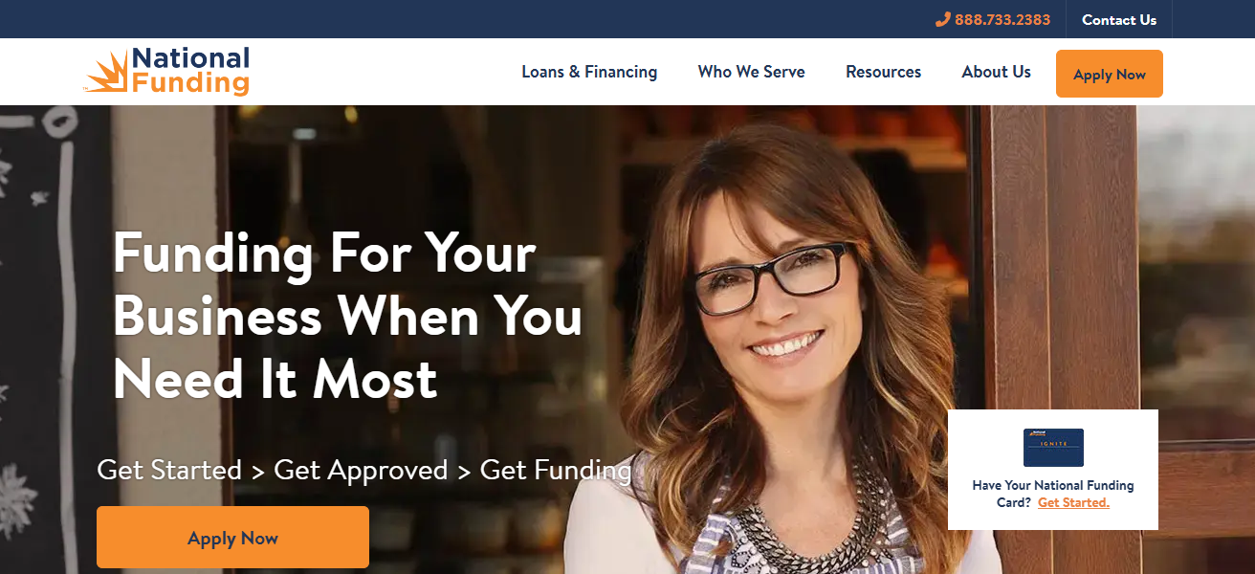The height and width of the screenshot is (574, 1255).
Task: Click 'Have Your National Funding Card?' text
Action: click(1053, 494)
